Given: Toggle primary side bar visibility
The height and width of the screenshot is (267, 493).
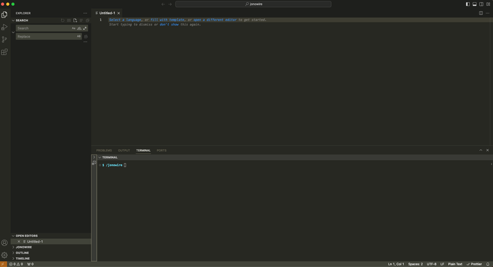Looking at the screenshot, I should coord(468,4).
